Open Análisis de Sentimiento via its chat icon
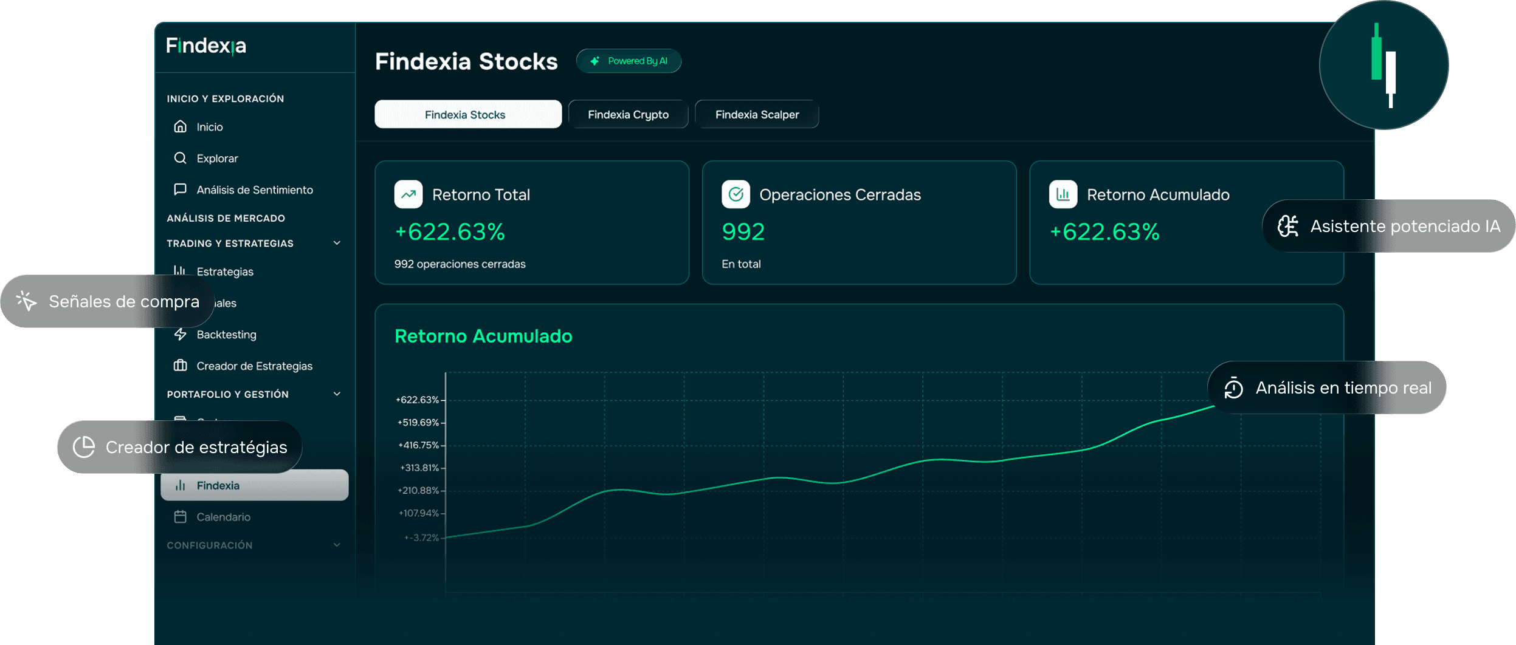Viewport: 1516px width, 645px height. tap(180, 189)
